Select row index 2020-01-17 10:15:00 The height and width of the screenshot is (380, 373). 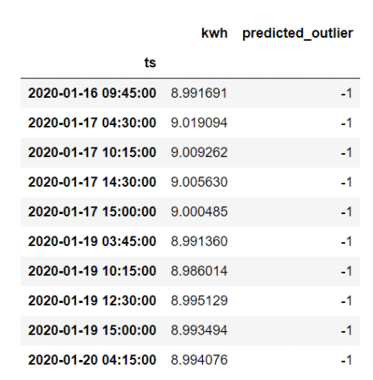pyautogui.click(x=92, y=152)
